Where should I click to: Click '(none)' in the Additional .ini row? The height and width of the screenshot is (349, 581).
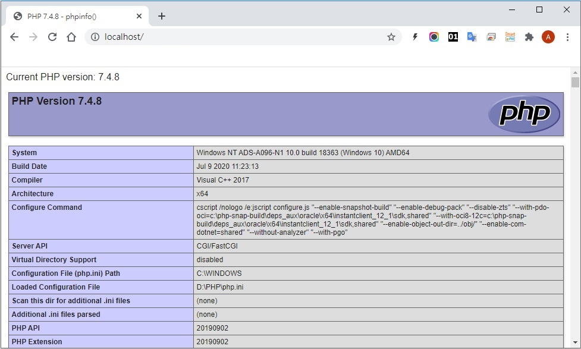207,315
